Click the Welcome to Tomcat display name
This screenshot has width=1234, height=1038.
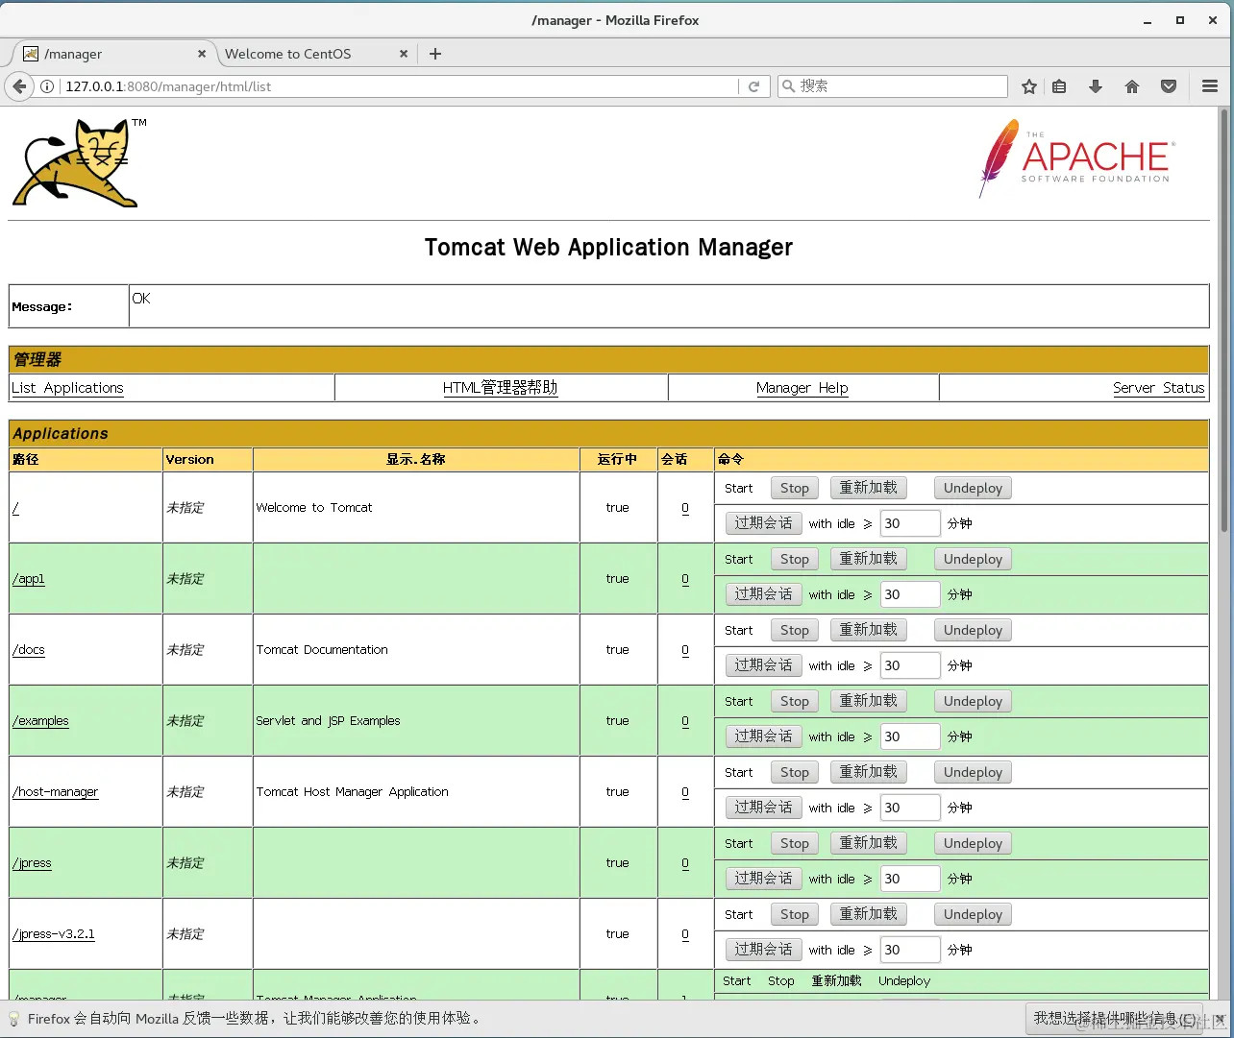tap(314, 508)
